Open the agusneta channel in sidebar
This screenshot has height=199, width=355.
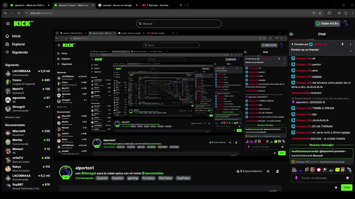click(x=27, y=99)
